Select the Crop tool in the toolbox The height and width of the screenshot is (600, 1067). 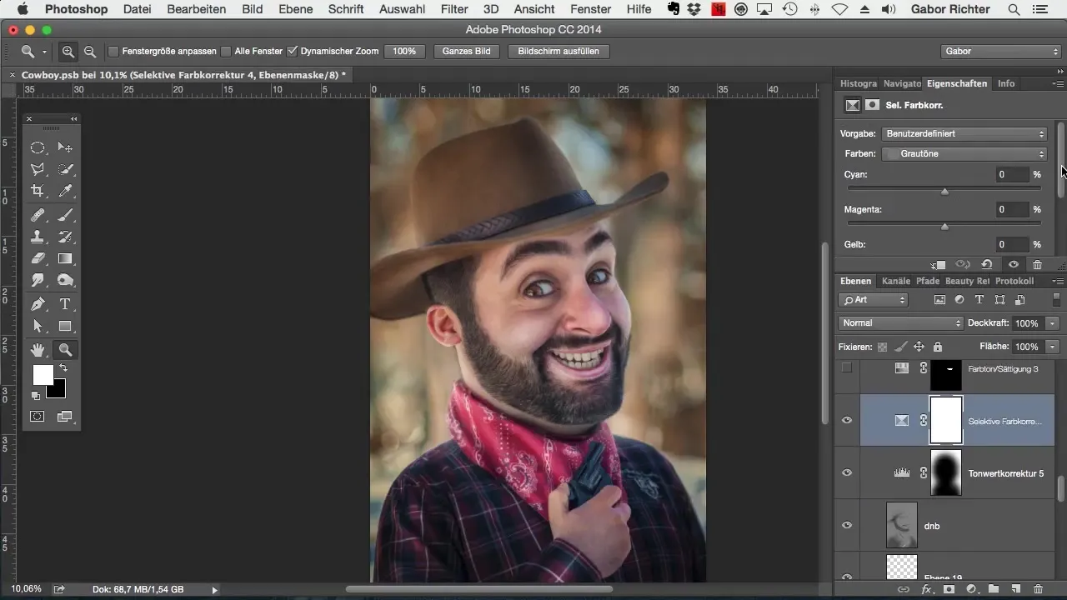38,191
